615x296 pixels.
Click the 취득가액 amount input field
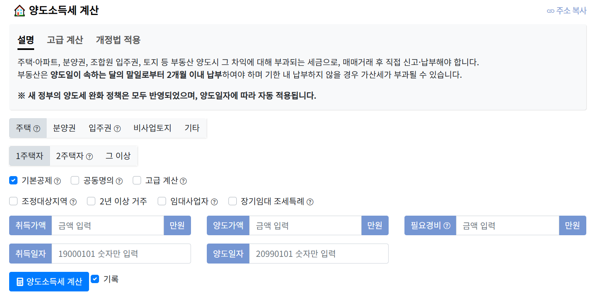pyautogui.click(x=106, y=225)
